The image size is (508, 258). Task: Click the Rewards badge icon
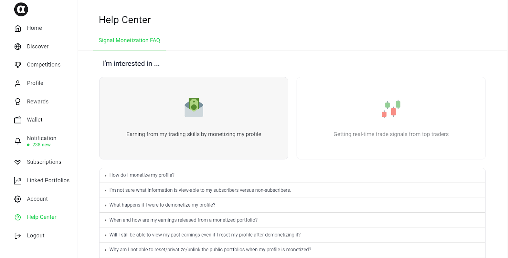point(18,102)
